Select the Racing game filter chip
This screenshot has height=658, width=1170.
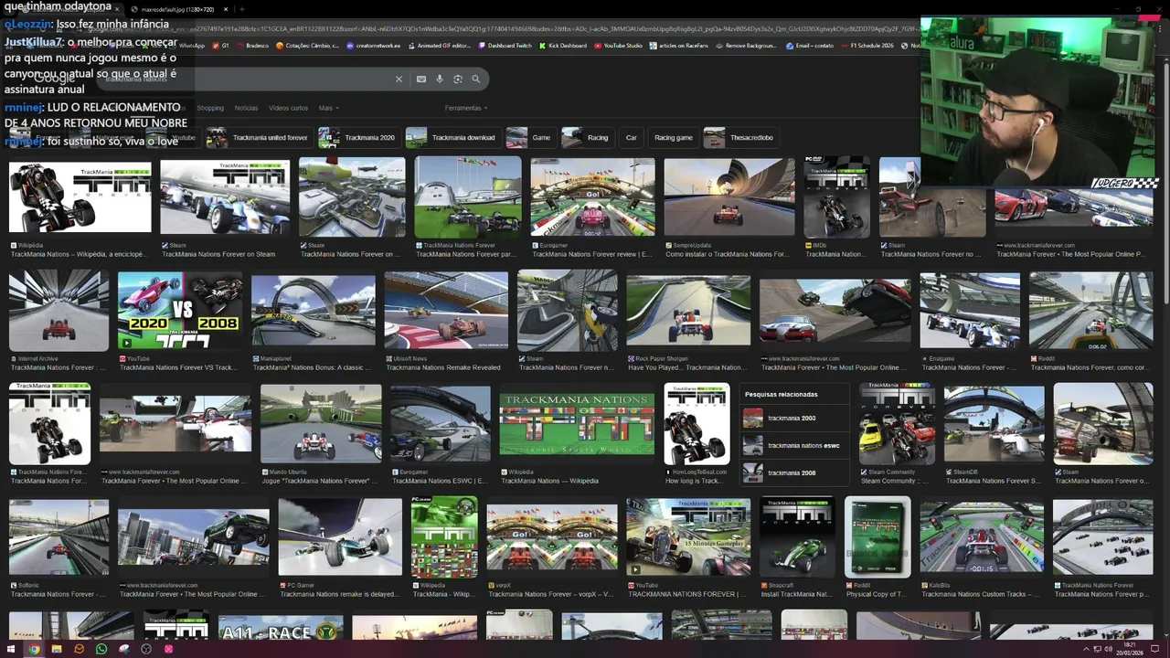pyautogui.click(x=673, y=138)
